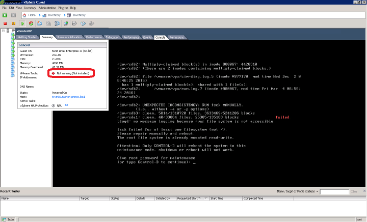This screenshot has width=367, height=222.
Task: Click the connect USB device icon
Action: tap(92, 23)
